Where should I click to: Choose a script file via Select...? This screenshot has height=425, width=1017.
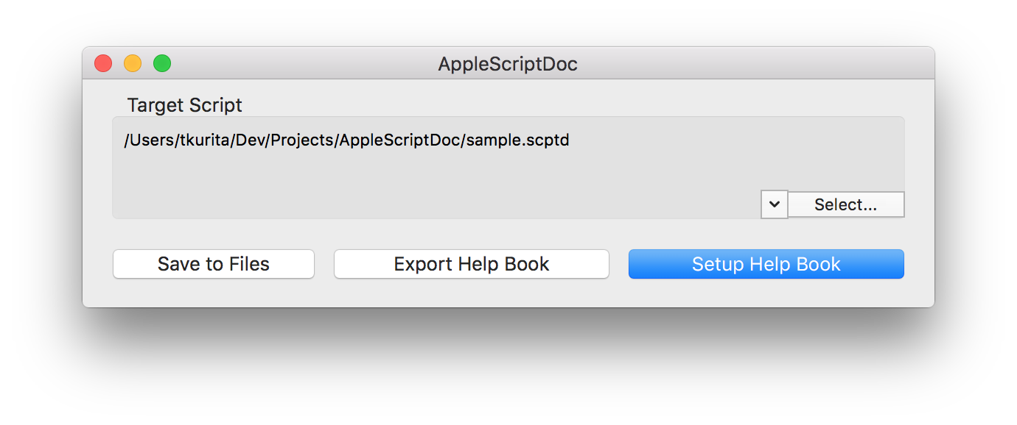pos(845,204)
